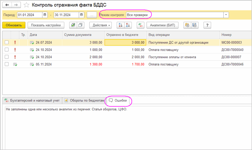The width and height of the screenshot is (252, 150).
Task: Click the help question mark button
Action: point(207,25)
